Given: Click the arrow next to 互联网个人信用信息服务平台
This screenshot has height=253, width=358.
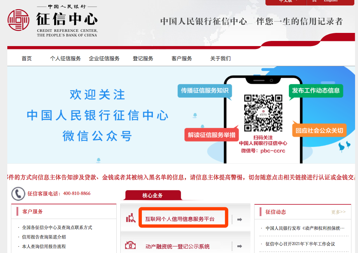Looking at the screenshot, I should coord(240,219).
